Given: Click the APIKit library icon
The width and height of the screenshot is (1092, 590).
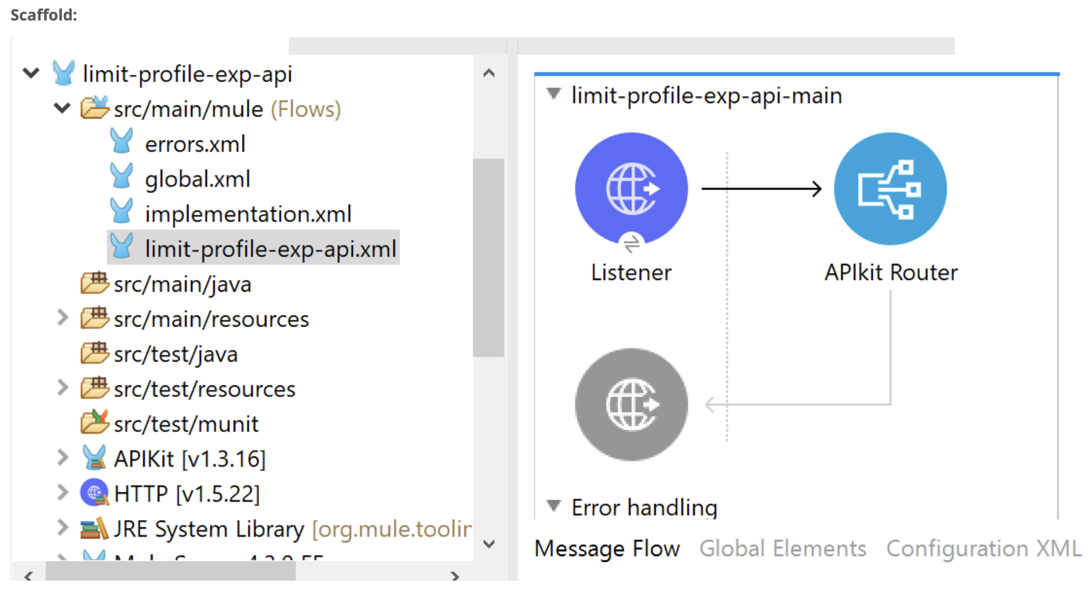Looking at the screenshot, I should point(94,457).
